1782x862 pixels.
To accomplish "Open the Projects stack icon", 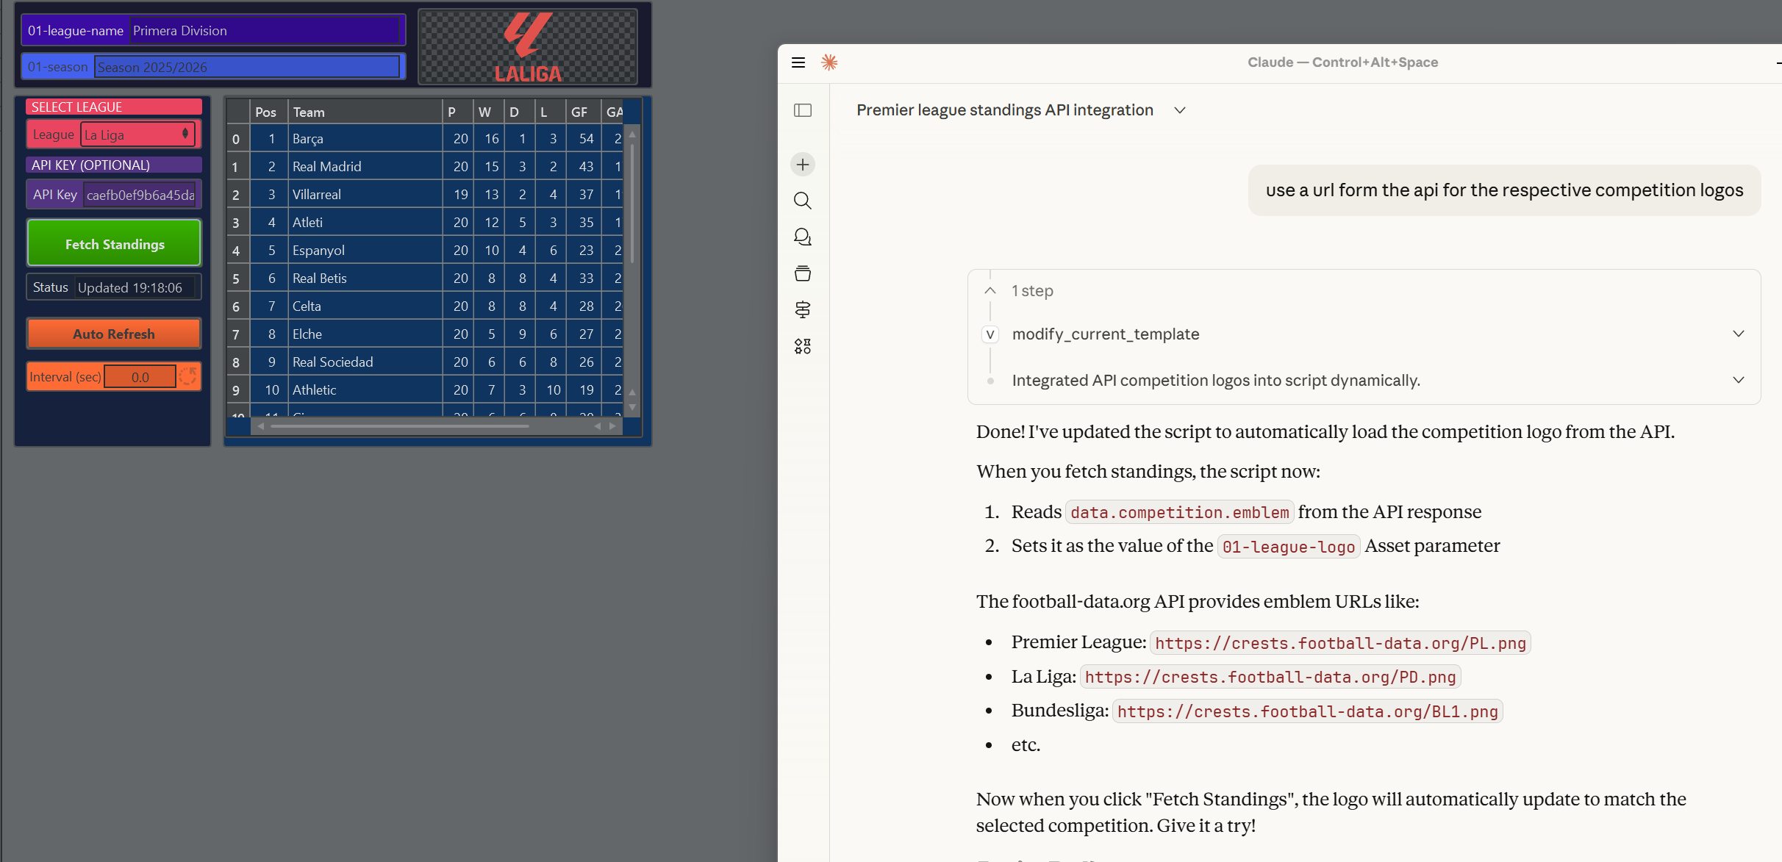I will [x=803, y=273].
